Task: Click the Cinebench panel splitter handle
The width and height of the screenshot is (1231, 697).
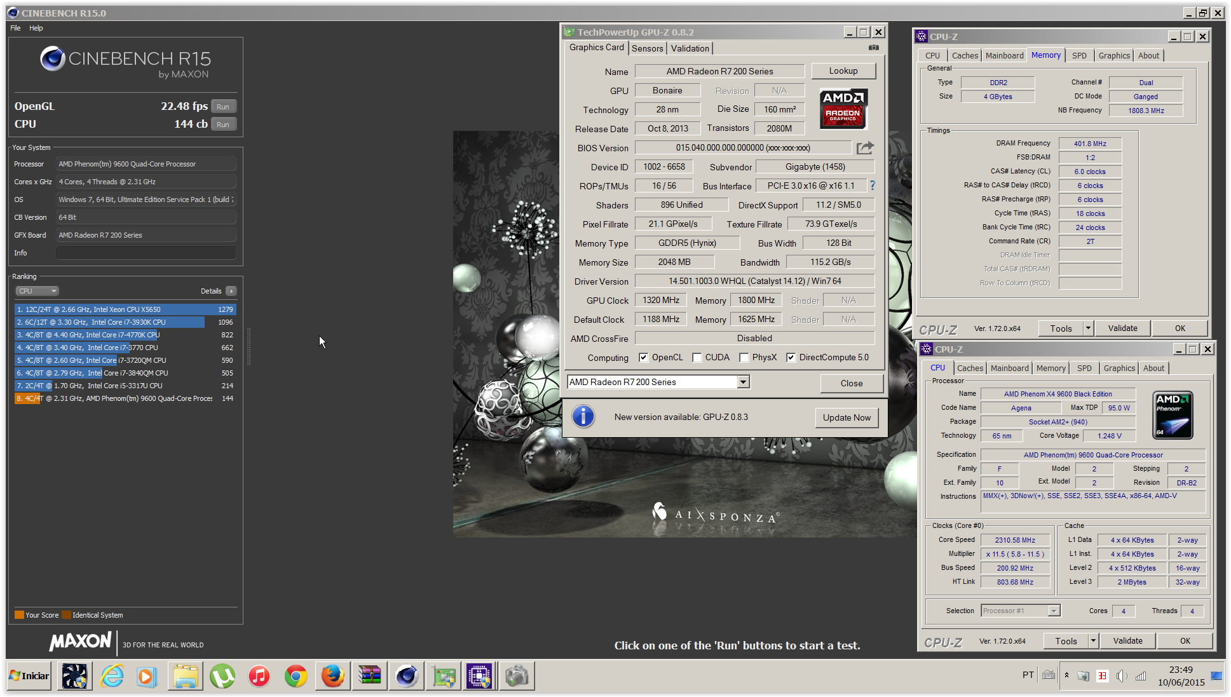Action: 248,347
